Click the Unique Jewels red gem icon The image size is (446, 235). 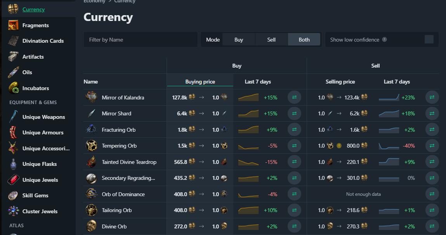[13, 180]
